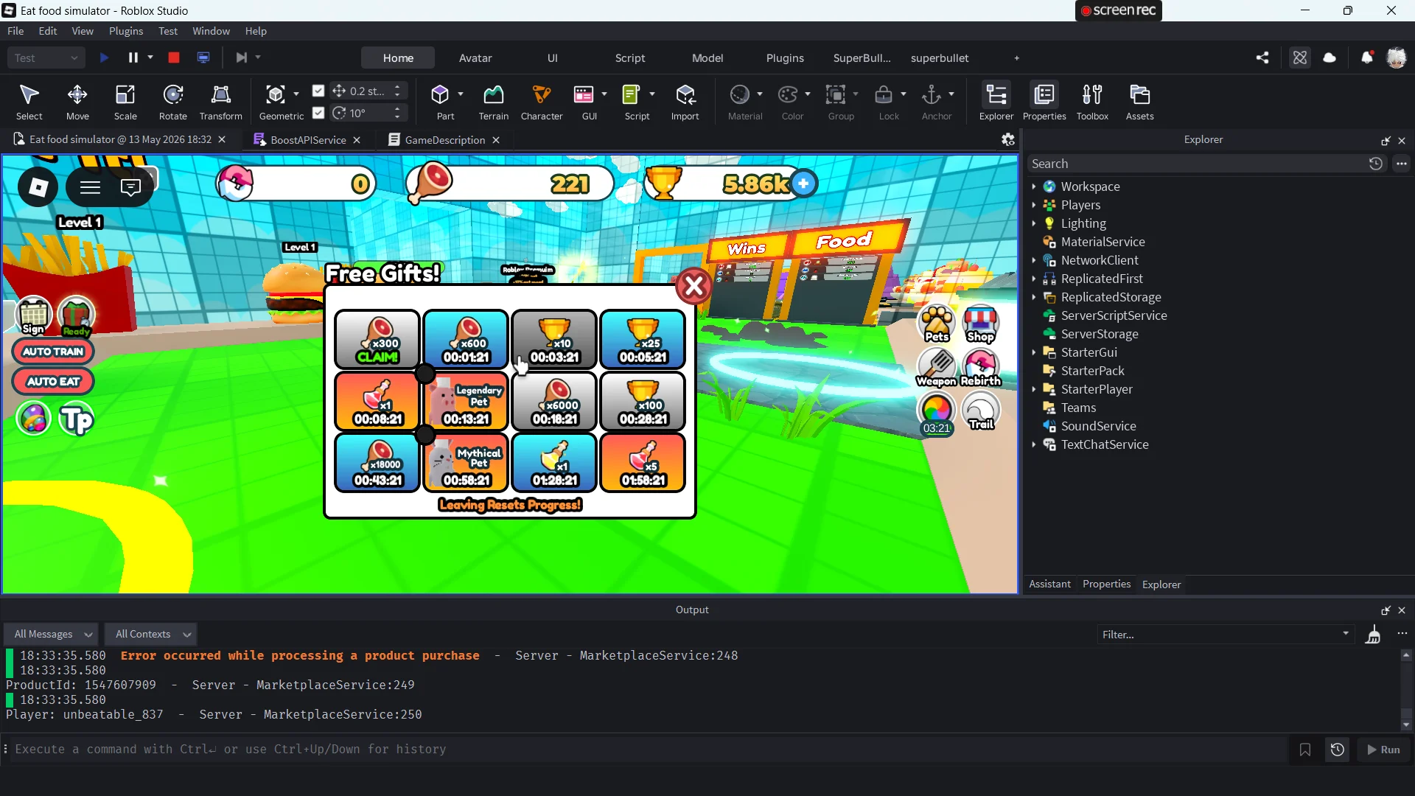Click the Mythical Pet gift tile
1415x796 pixels.
(x=466, y=463)
